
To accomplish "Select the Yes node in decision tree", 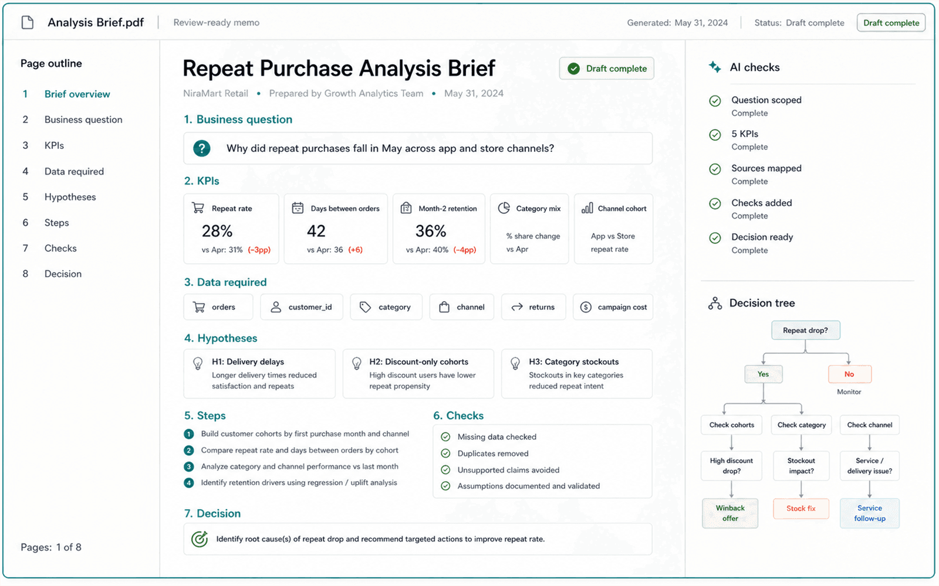I will pyautogui.click(x=763, y=374).
